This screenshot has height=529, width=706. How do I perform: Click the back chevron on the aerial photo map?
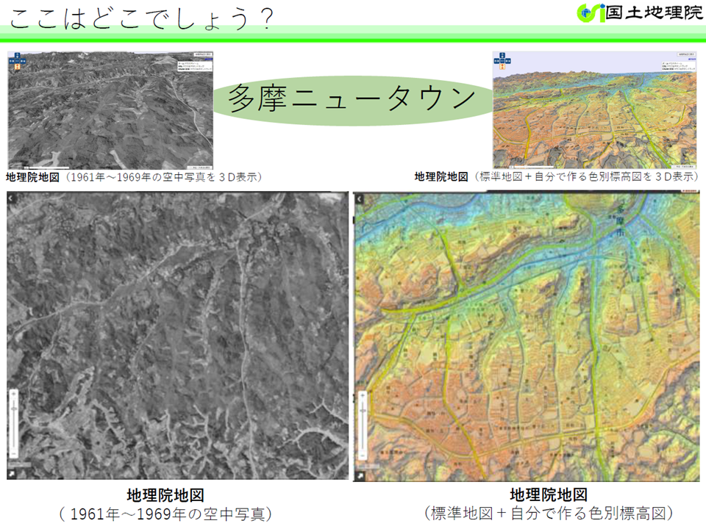(11, 198)
